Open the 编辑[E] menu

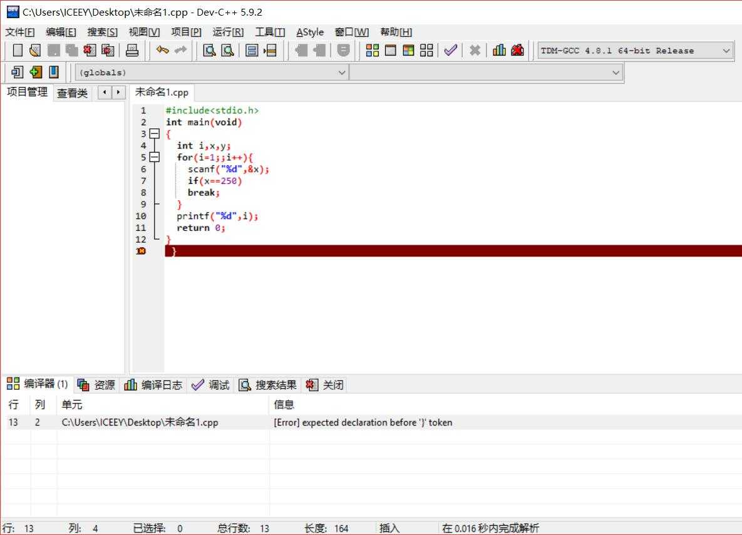[61, 32]
